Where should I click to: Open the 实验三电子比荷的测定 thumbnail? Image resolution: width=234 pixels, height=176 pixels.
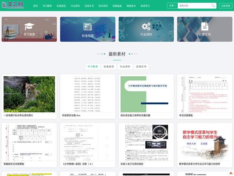[146, 143]
